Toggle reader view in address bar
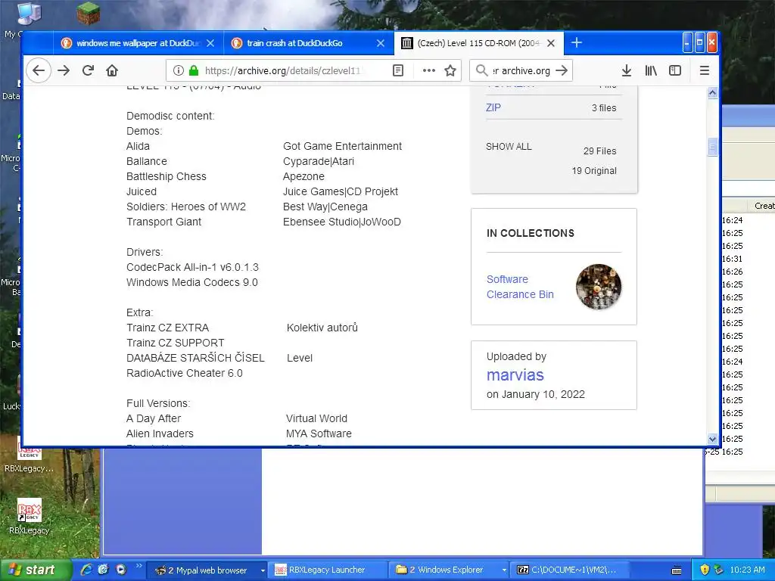Screen dimensions: 775x581 (398, 70)
